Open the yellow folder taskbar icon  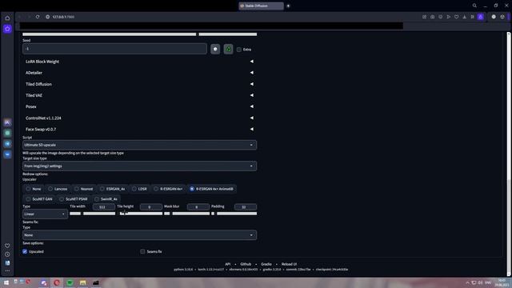(x=82, y=282)
